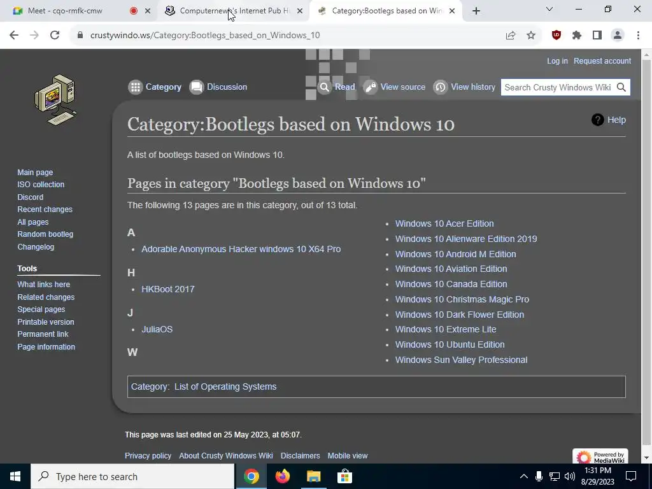Screen dimensions: 652x489
Task: Open Windows 10 Ubuntu Edition page
Action: [450, 344]
